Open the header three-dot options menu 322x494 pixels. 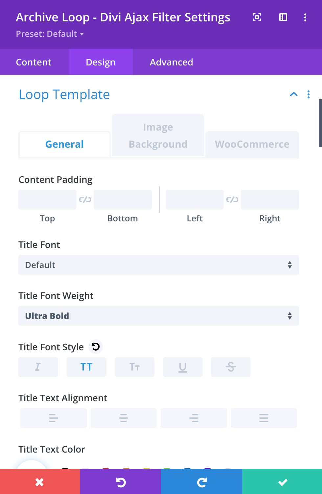coord(305,17)
